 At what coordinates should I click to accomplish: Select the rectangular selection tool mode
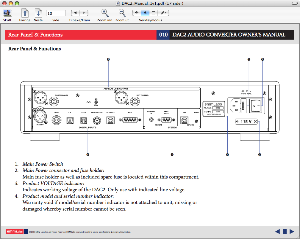[x=153, y=13]
